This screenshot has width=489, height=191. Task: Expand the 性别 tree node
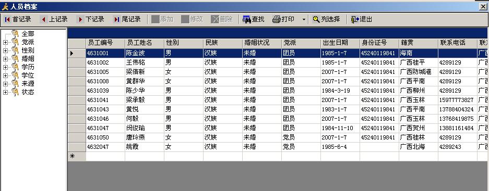[x=5, y=50]
